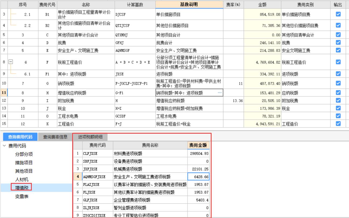Toggle output checkbox for 工程水电费 row
The image size is (349, 218).
[338, 116]
